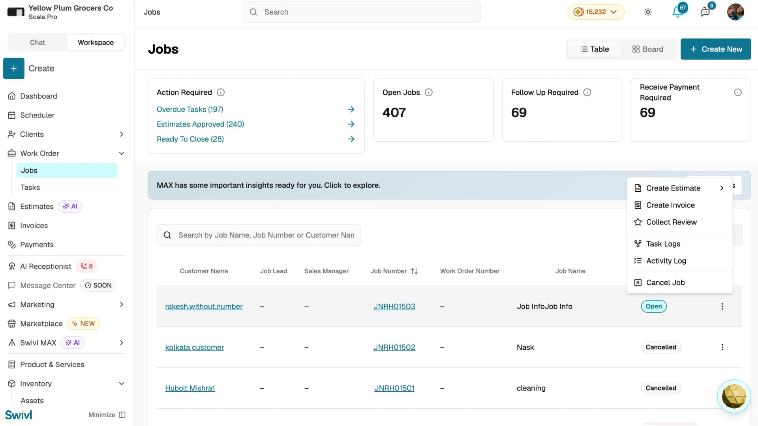Click the arrow next to Ready To Close

pyautogui.click(x=351, y=139)
